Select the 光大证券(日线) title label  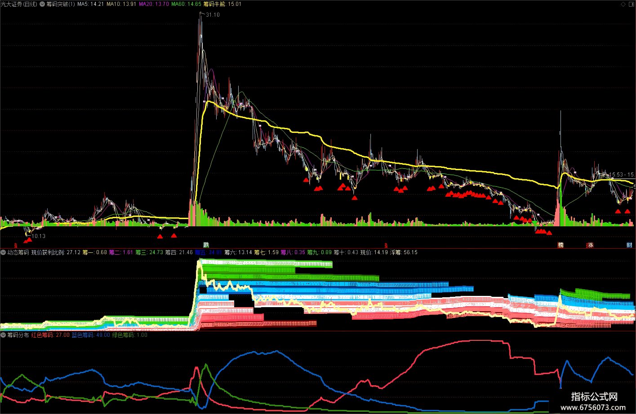[19, 4]
